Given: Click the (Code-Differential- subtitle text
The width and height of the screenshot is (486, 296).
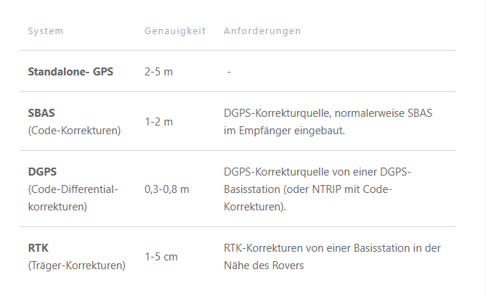Looking at the screenshot, I should pos(73,189).
